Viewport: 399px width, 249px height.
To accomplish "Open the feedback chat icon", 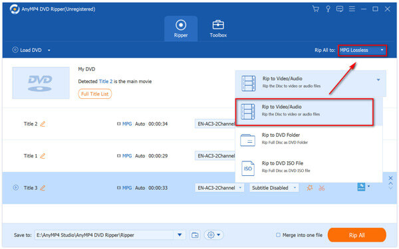I will coord(340,9).
